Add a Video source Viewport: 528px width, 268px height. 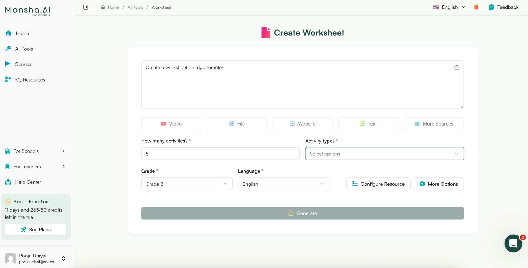[x=171, y=123]
